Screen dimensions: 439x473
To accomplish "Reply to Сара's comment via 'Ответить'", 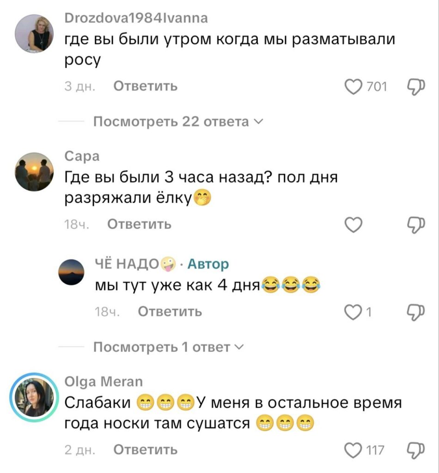I will (139, 224).
